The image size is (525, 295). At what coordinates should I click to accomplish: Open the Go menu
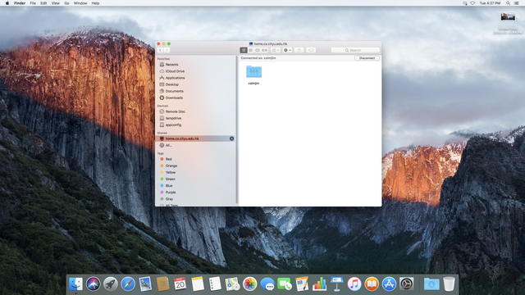tap(66, 3)
